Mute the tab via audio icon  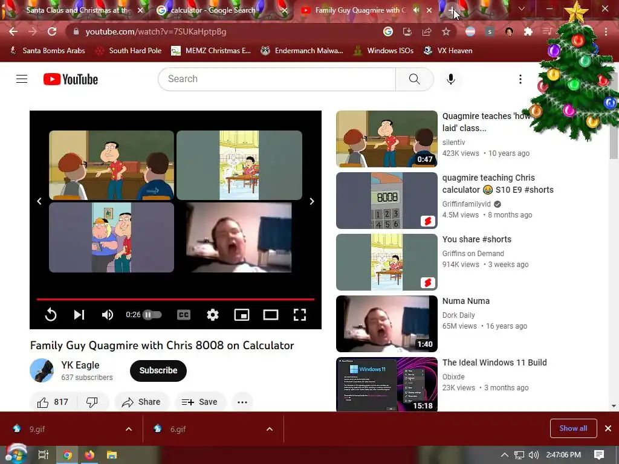(416, 10)
